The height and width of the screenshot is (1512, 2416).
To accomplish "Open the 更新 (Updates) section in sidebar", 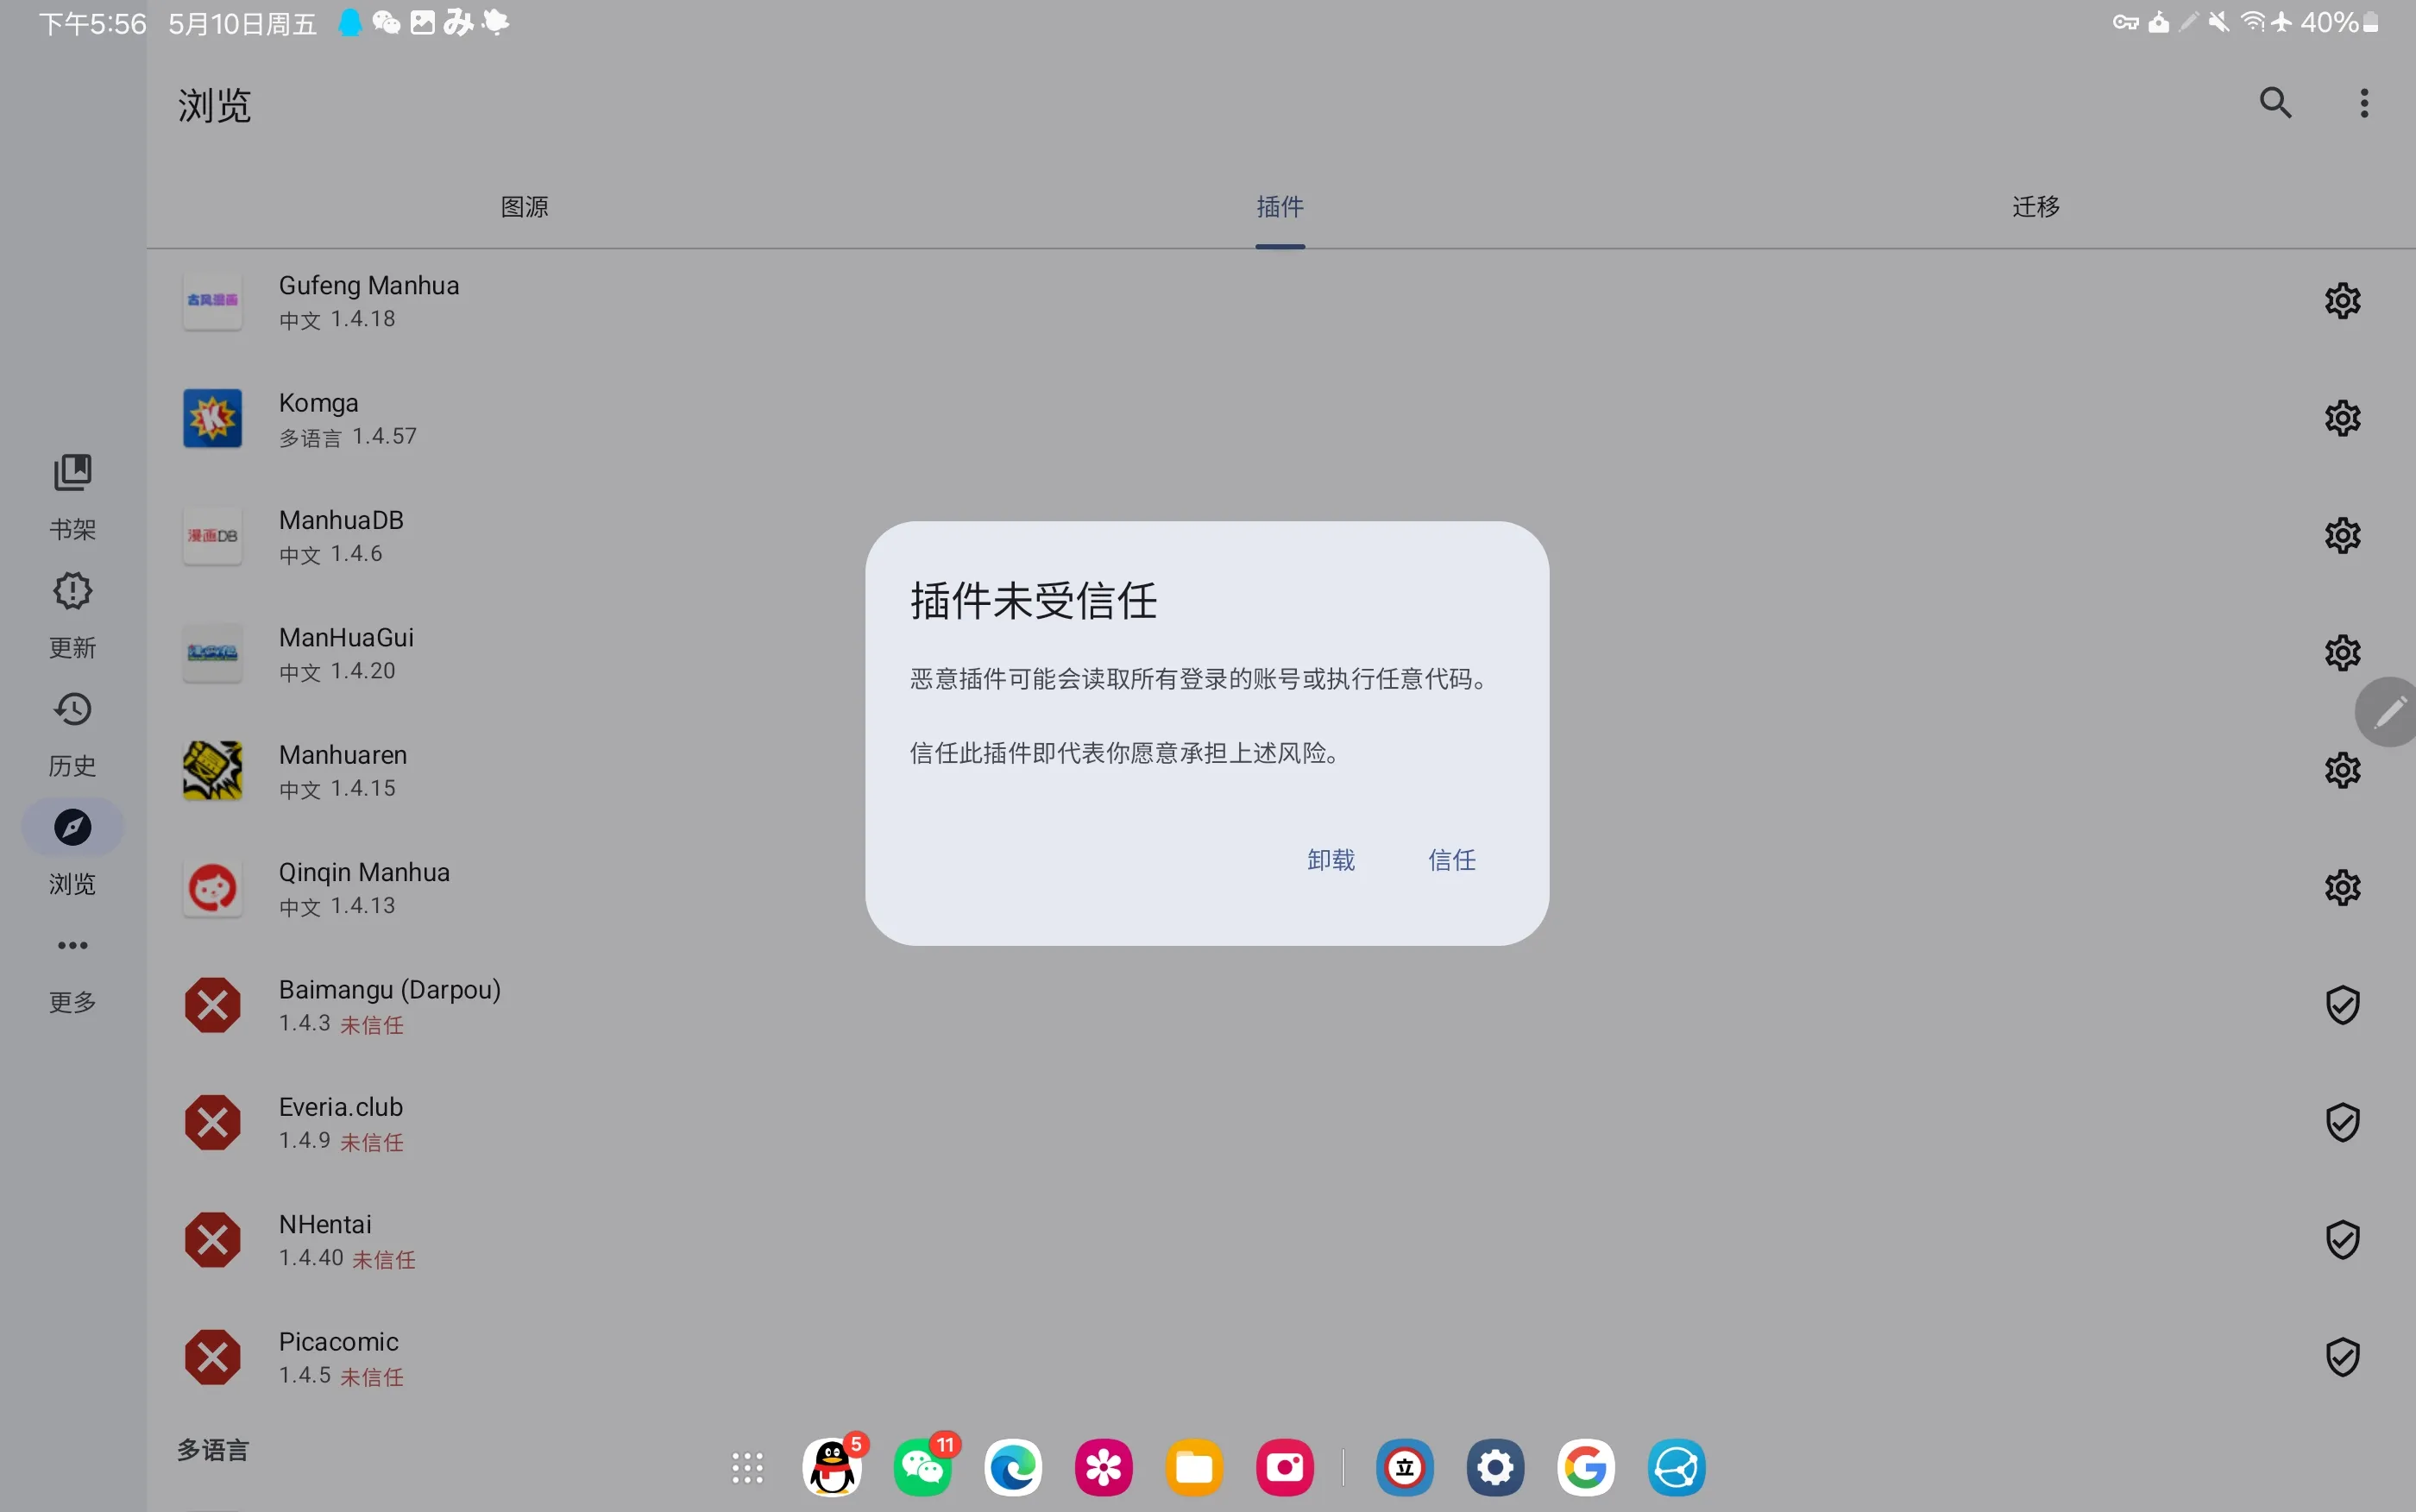I will click(71, 614).
